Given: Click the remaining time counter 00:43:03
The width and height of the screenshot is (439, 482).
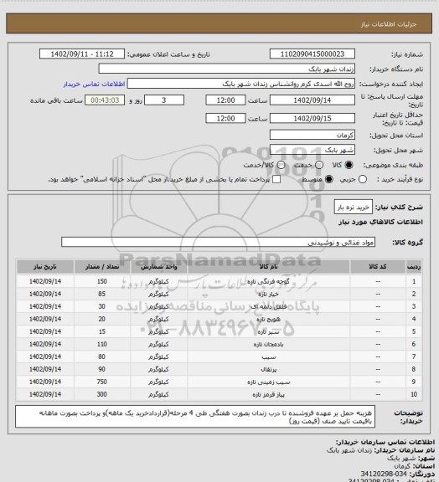Looking at the screenshot, I should (105, 100).
